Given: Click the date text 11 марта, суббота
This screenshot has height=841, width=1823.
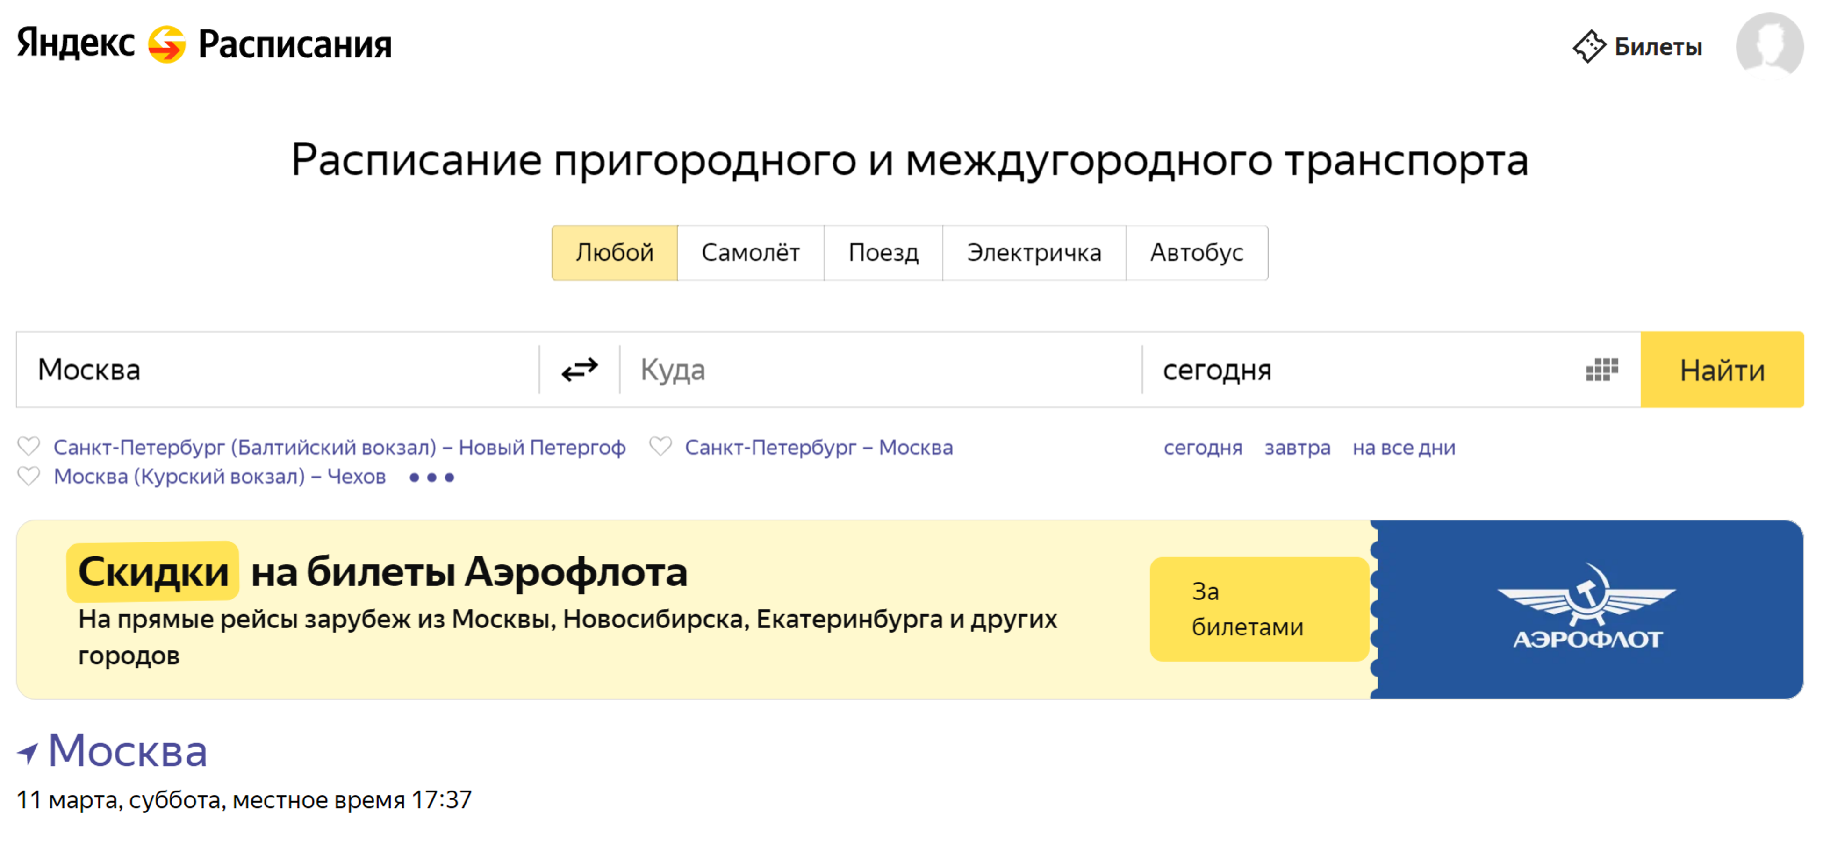Looking at the screenshot, I should (x=118, y=799).
